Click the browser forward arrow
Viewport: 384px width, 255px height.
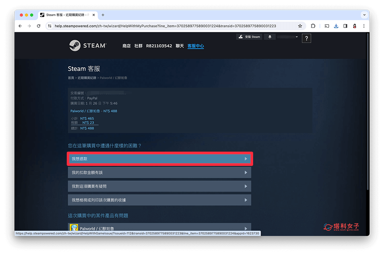click(29, 26)
